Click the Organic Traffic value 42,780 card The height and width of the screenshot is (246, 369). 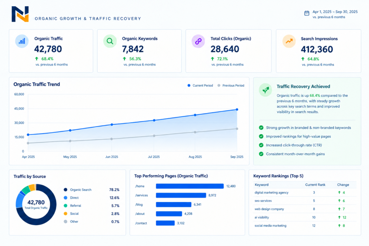tap(48, 49)
